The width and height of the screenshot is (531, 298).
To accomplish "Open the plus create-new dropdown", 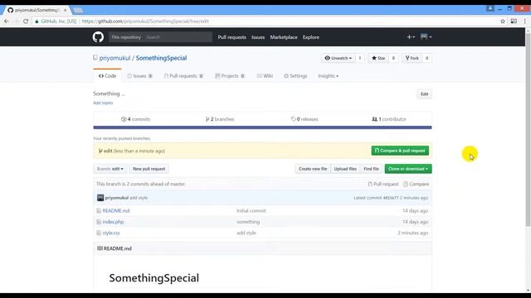I will click(x=411, y=36).
